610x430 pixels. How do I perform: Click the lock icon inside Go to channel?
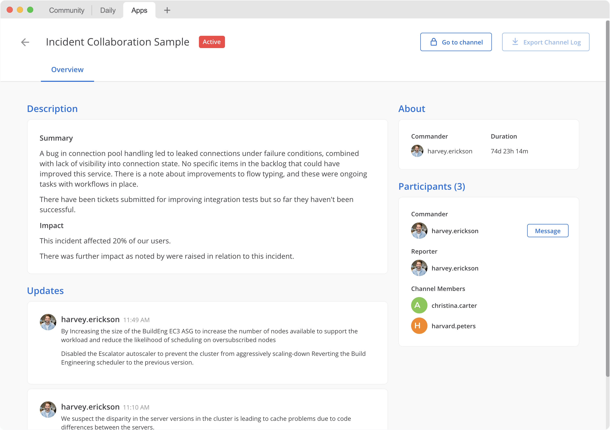click(x=434, y=42)
